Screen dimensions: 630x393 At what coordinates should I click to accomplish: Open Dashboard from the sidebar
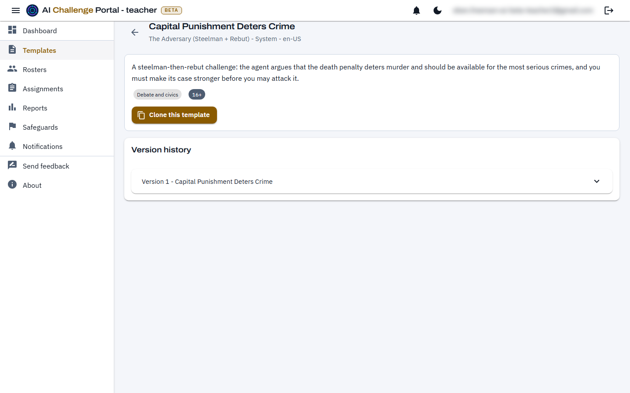[x=57, y=31]
